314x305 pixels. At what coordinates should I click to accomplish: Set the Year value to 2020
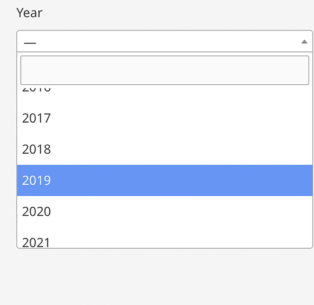point(165,212)
